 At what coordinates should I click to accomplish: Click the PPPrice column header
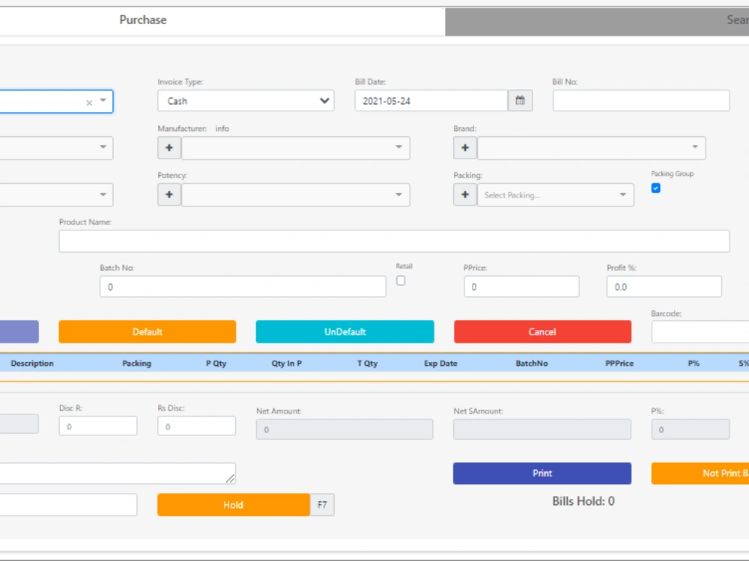click(619, 364)
